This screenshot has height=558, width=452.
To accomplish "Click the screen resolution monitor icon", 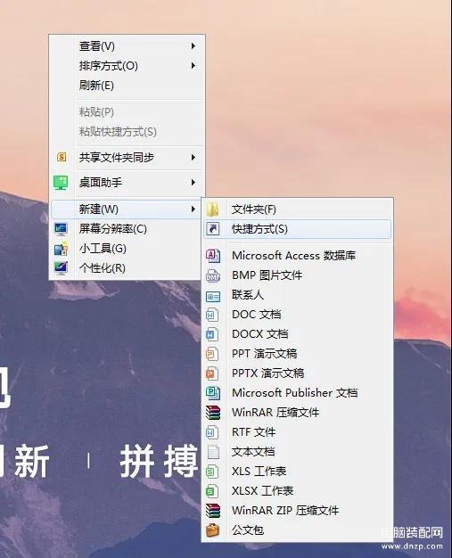I will (61, 229).
